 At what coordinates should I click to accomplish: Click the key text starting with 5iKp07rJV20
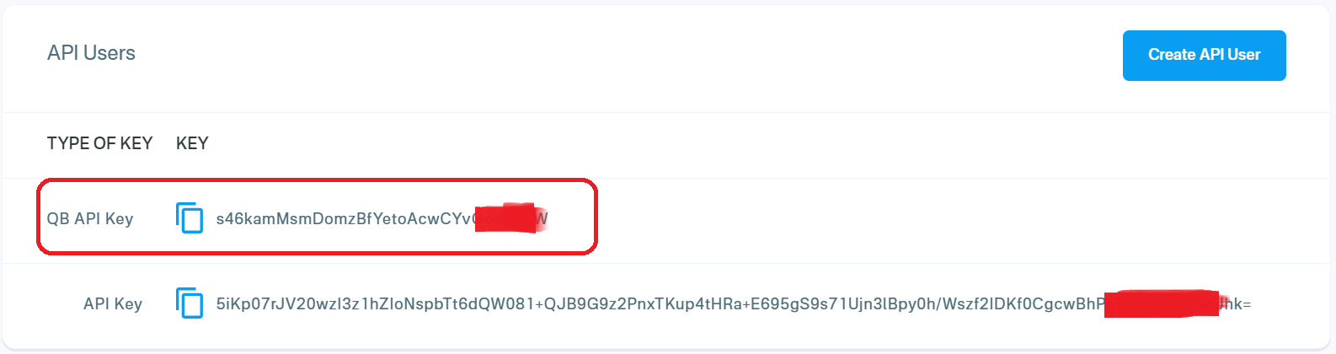(733, 303)
